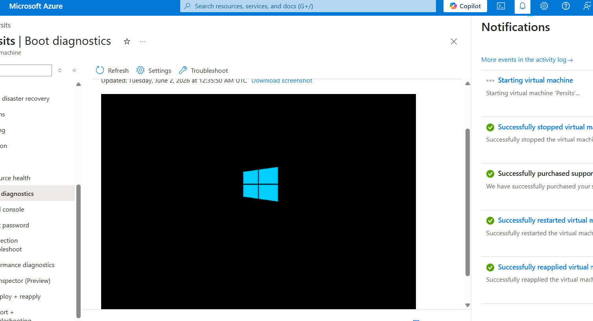Viewport: 593px width, 321px height.
Task: Click the Refresh toolbar button
Action: (x=112, y=70)
